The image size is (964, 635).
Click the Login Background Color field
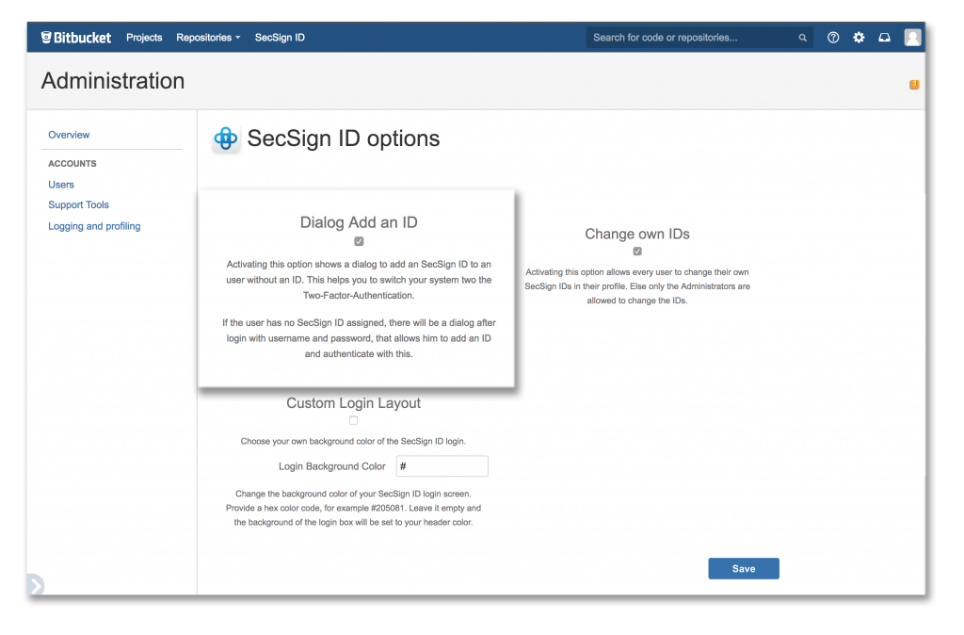[x=442, y=465]
